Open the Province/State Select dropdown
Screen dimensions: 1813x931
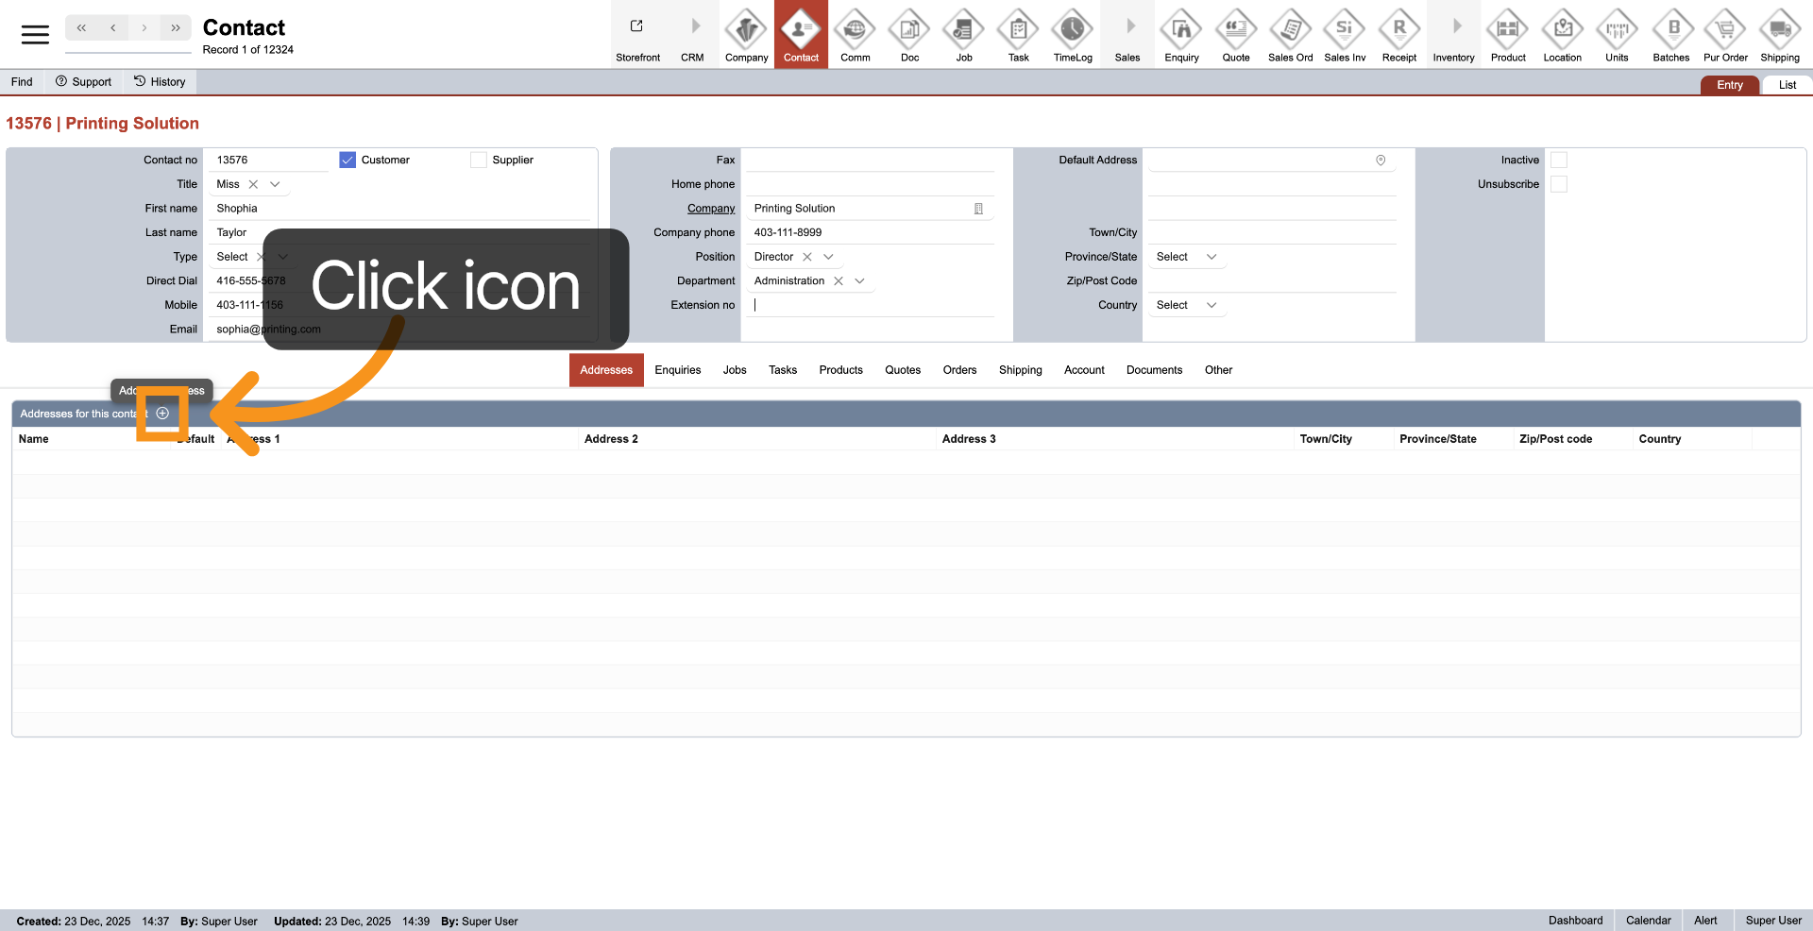click(x=1186, y=257)
